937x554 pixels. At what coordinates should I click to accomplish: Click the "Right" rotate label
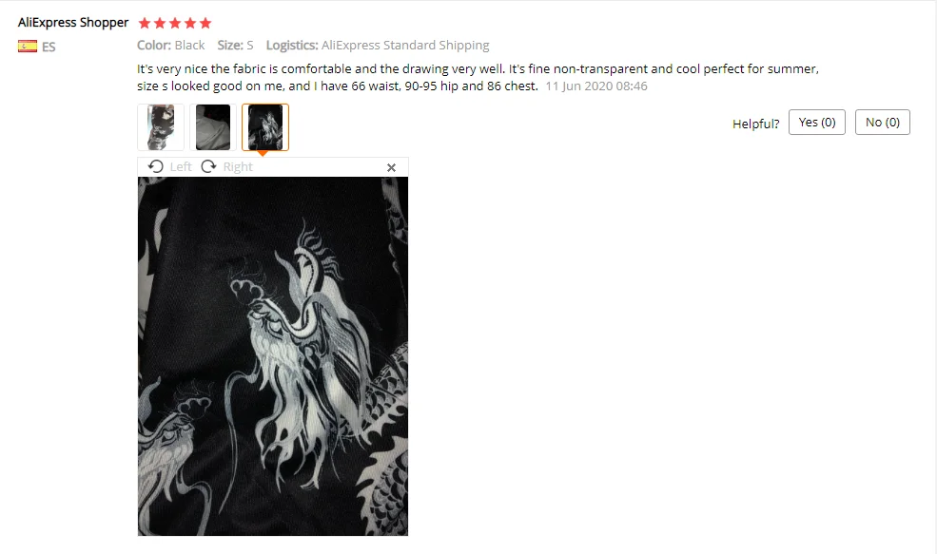238,166
